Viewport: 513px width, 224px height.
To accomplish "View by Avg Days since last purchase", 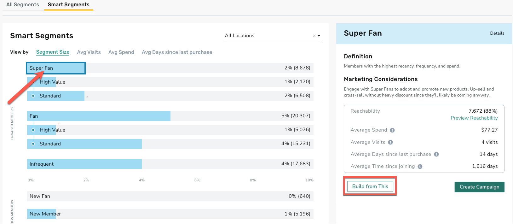I will pyautogui.click(x=177, y=52).
